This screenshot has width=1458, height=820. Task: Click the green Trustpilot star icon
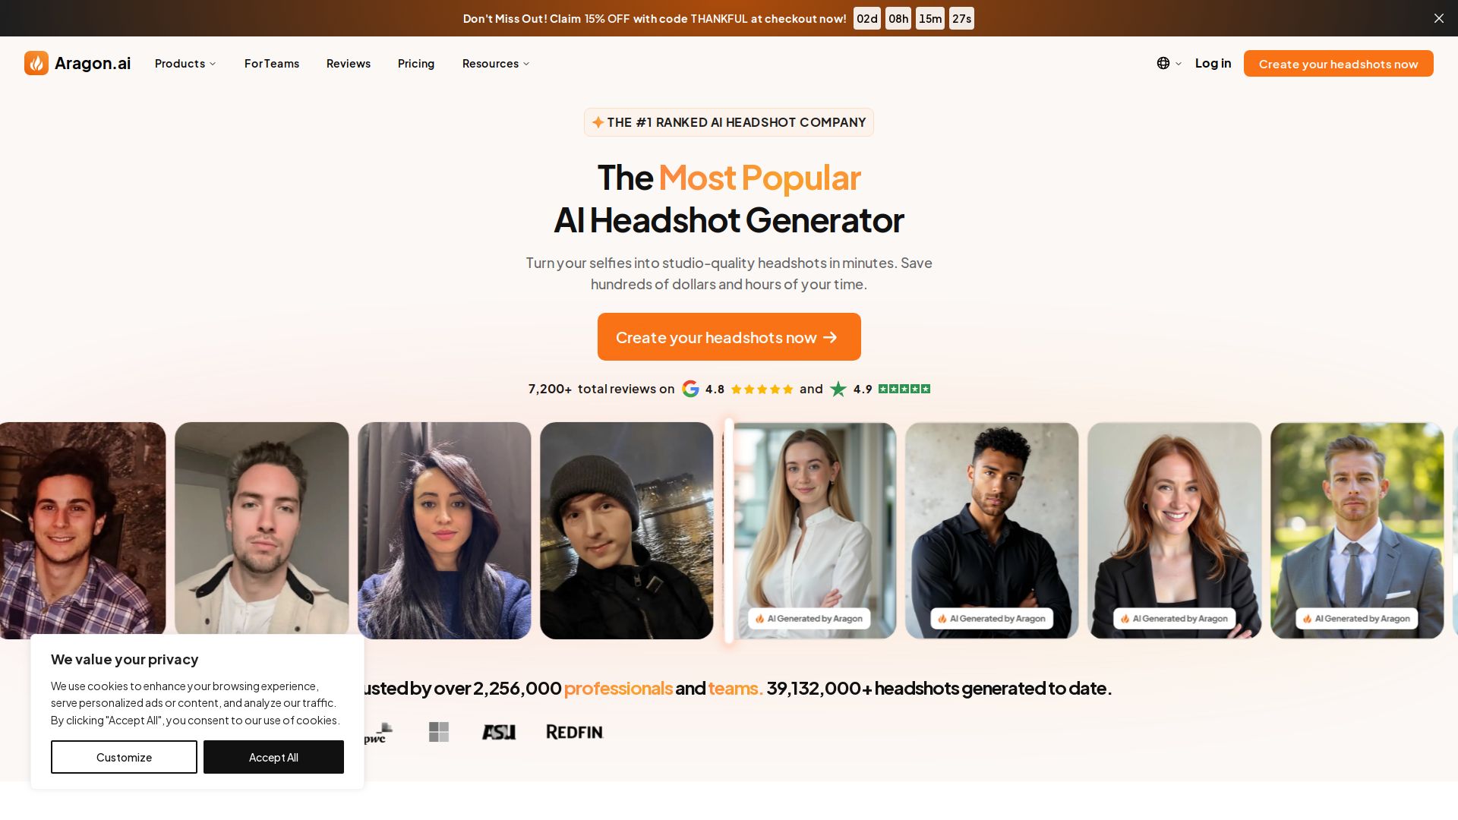pos(838,389)
